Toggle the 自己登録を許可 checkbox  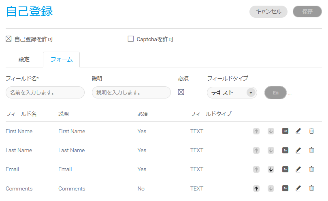tap(9, 39)
